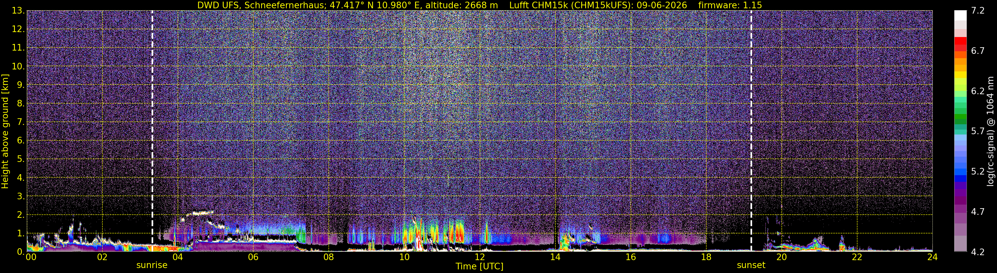997x273 pixels.
Task: Click the colorbar tick value 6.7
Action: click(x=978, y=51)
